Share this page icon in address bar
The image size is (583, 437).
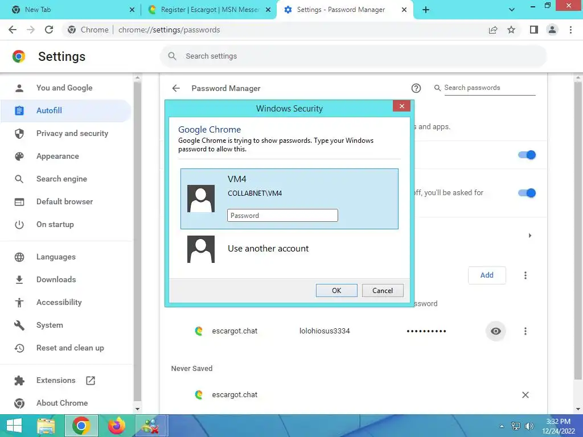click(x=493, y=30)
